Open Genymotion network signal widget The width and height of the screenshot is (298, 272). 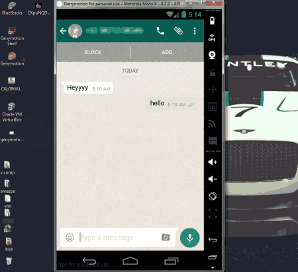pos(213,123)
